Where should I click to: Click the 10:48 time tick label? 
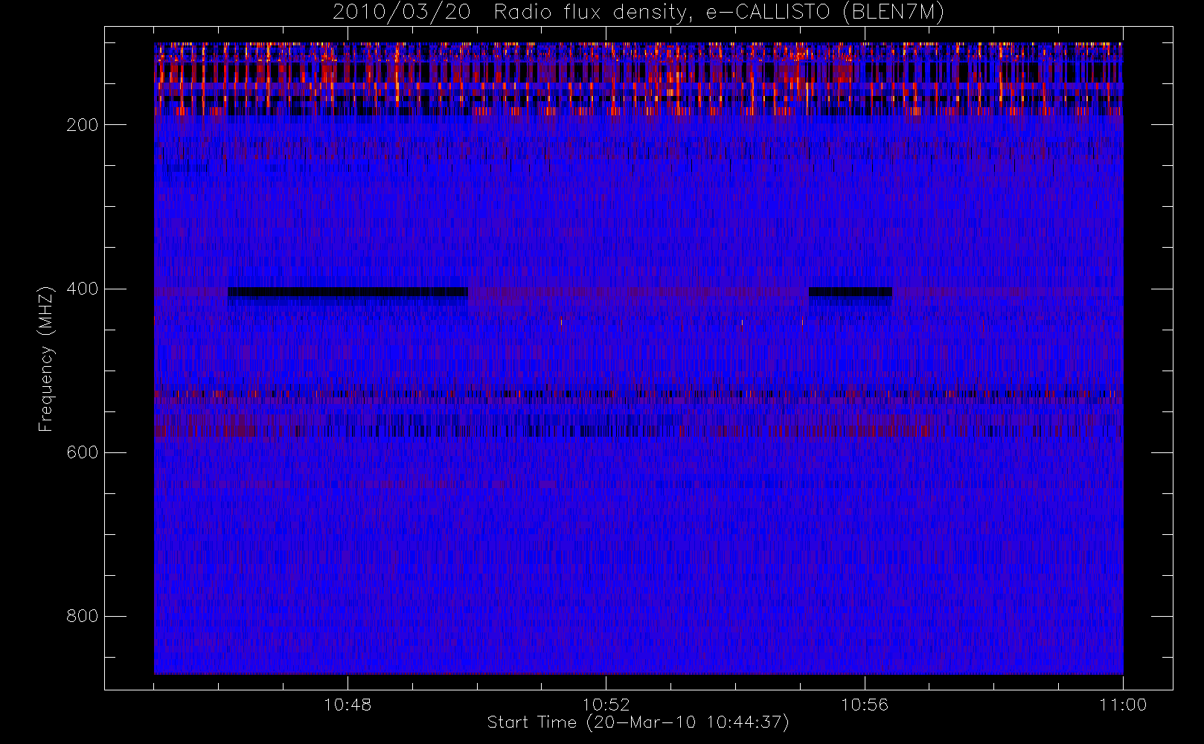[348, 705]
